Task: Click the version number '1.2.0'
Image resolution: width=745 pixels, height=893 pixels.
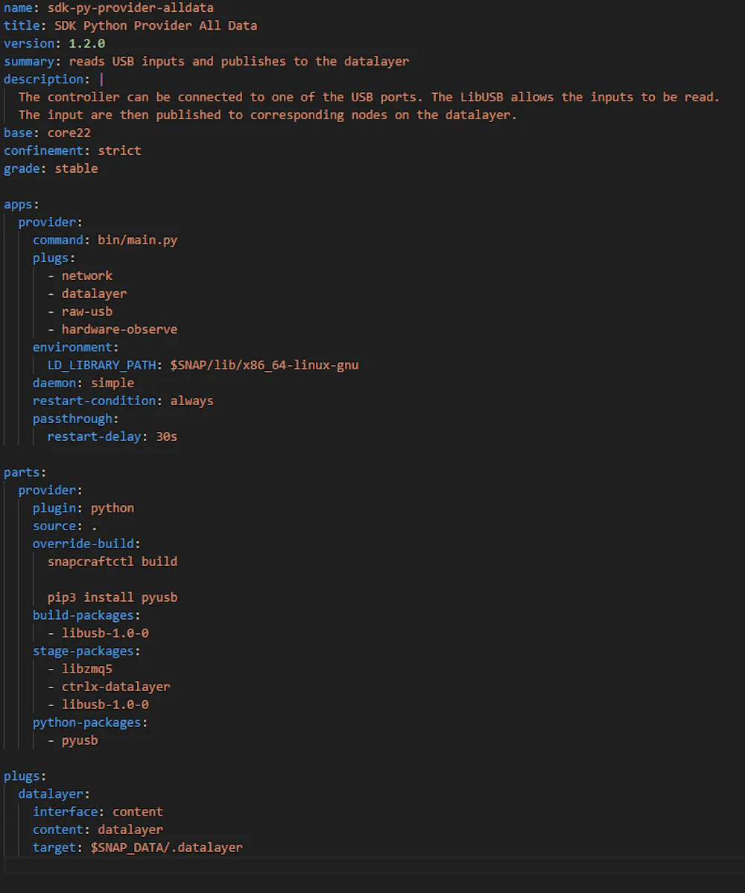Action: [86, 43]
